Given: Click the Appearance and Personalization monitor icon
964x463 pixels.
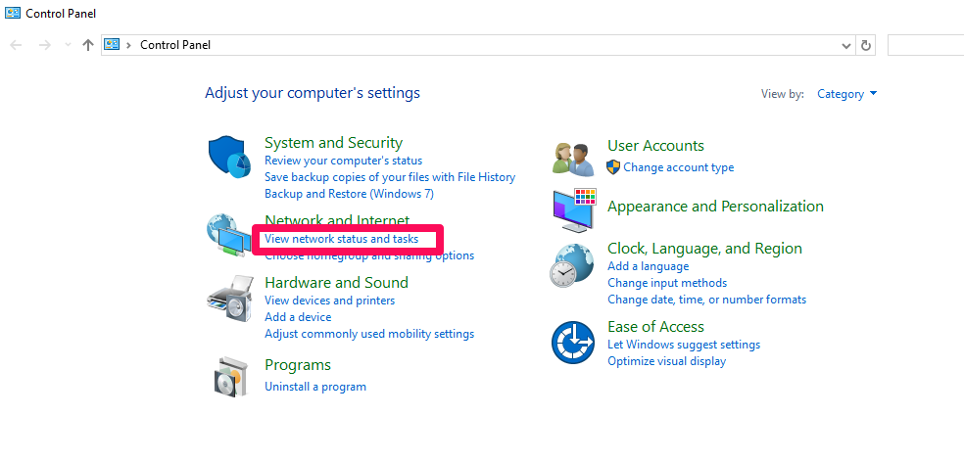Looking at the screenshot, I should click(x=573, y=208).
